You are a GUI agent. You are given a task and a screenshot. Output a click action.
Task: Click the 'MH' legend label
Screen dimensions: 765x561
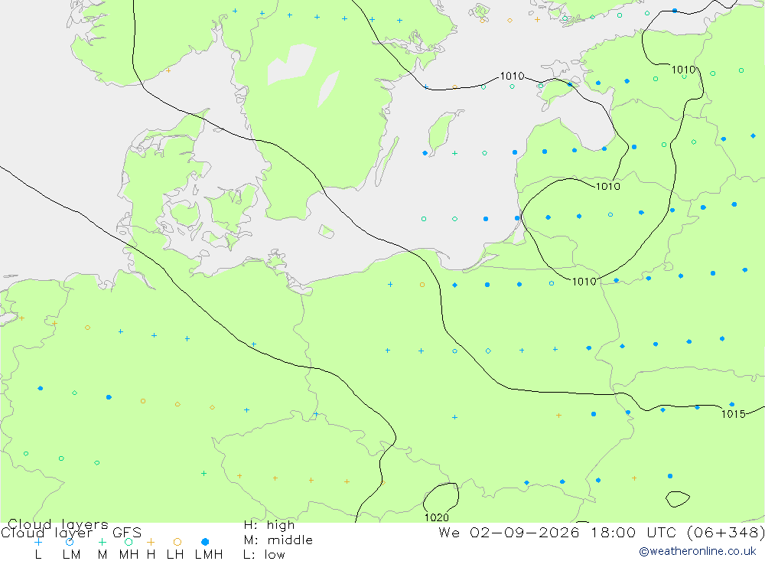click(129, 555)
